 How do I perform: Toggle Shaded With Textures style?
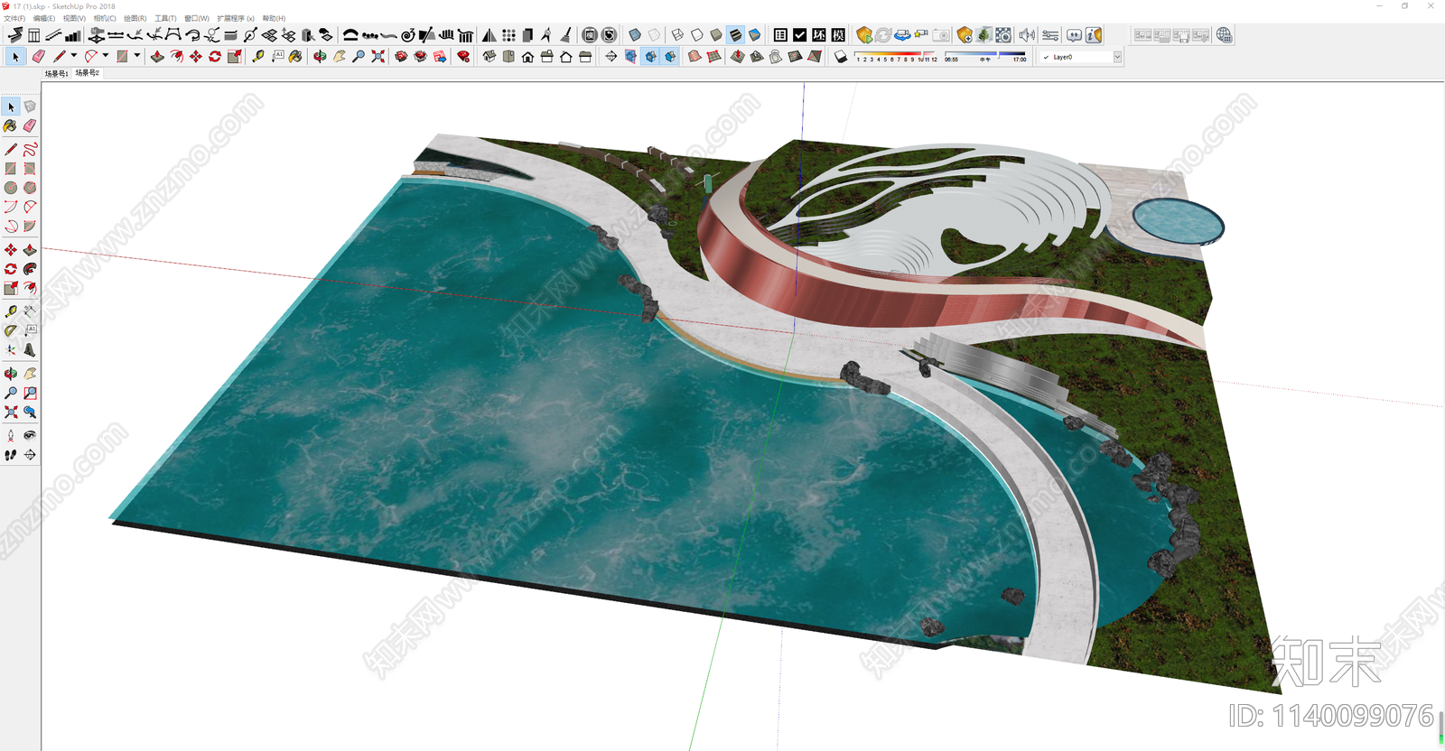coord(735,35)
